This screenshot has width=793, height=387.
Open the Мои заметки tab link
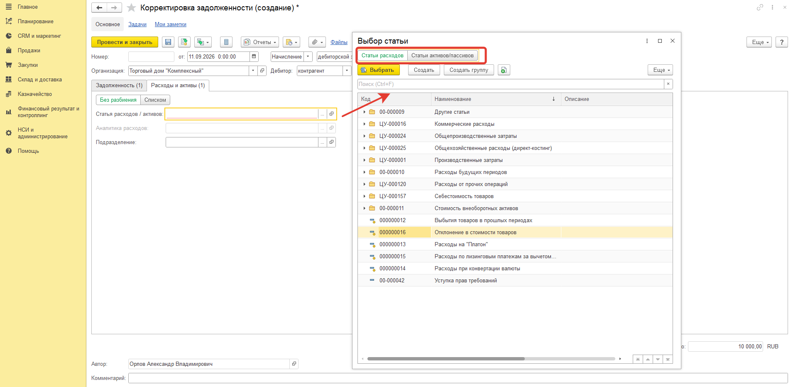click(171, 24)
